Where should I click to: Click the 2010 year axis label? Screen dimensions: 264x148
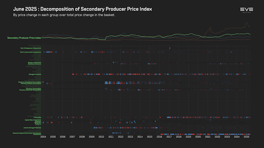(101, 137)
